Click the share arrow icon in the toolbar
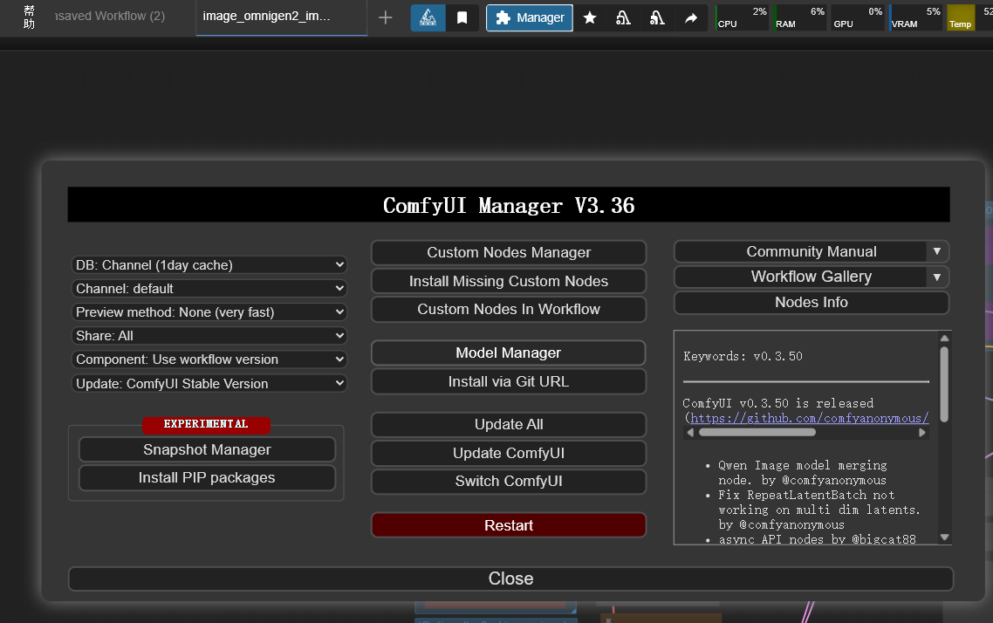 pos(691,17)
